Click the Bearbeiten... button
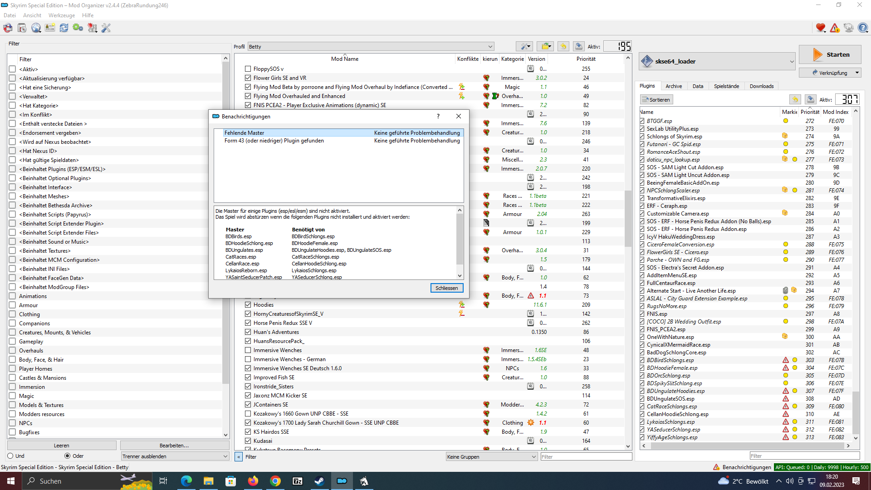 point(174,446)
